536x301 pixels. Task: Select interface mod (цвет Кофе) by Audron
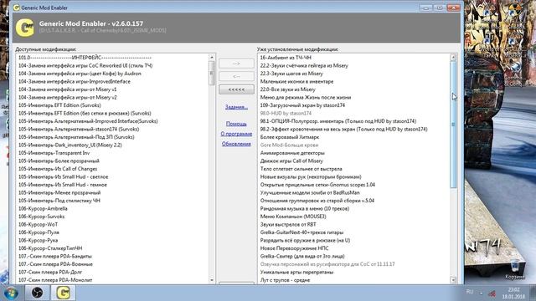coord(80,74)
